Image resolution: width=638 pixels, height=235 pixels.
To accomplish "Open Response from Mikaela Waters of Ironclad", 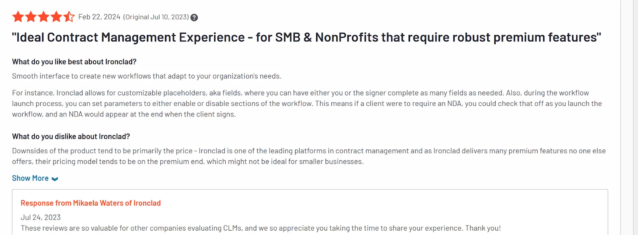I will [91, 203].
